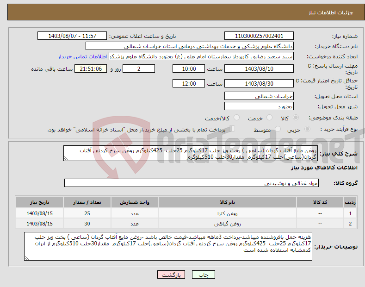Select the کالا radio button
Viewport: 365px width, 287px height.
(296, 118)
